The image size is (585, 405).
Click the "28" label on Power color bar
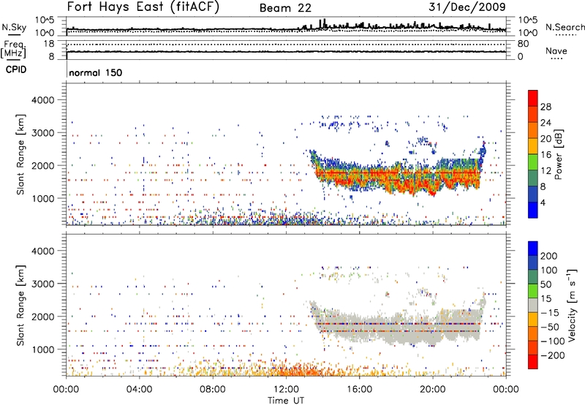click(546, 107)
